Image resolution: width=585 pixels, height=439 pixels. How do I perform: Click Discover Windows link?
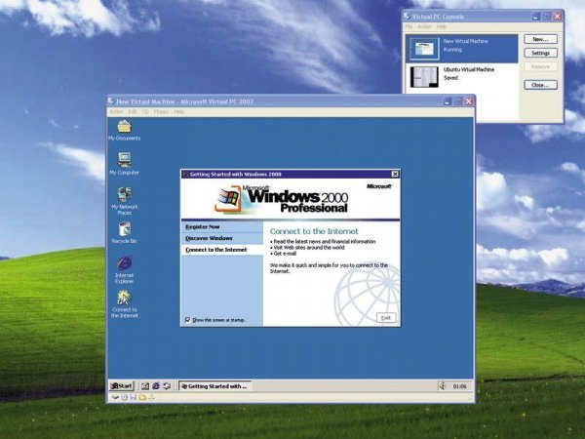click(x=209, y=238)
